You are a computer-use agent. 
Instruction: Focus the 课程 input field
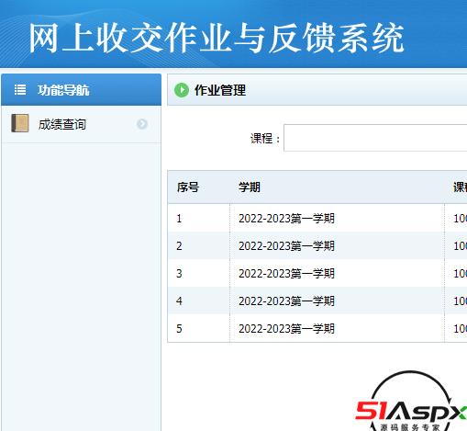tap(375, 138)
